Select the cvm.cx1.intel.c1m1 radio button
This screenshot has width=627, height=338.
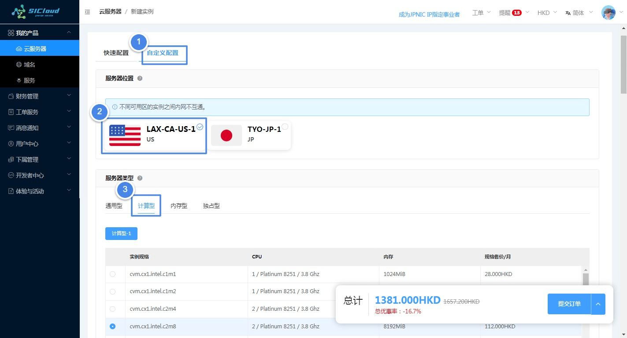(112, 274)
